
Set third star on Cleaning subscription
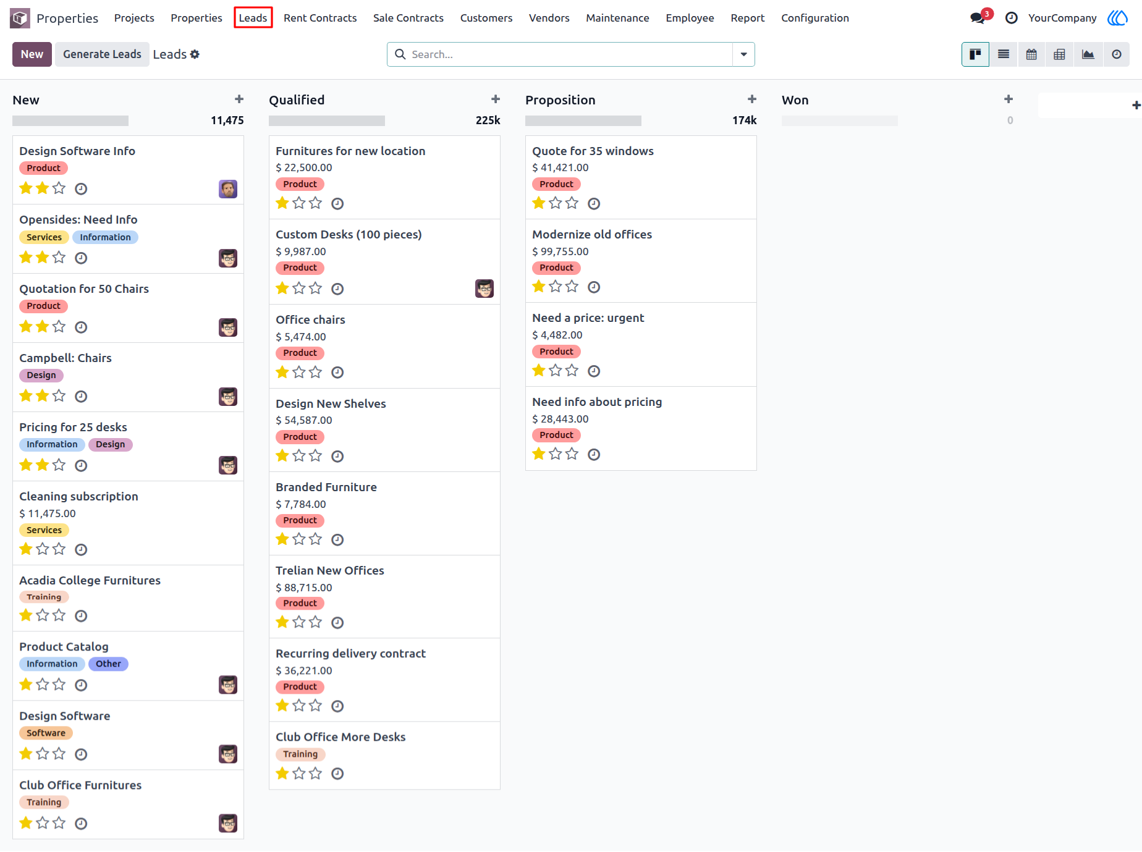tap(59, 549)
